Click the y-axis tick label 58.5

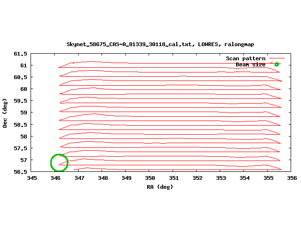20,125
